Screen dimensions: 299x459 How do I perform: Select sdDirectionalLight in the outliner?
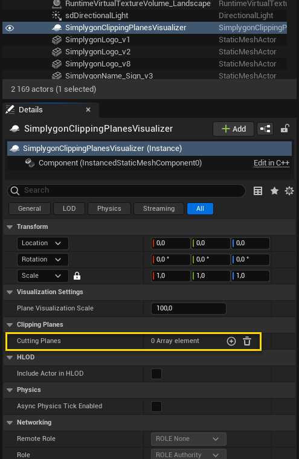coord(145,16)
